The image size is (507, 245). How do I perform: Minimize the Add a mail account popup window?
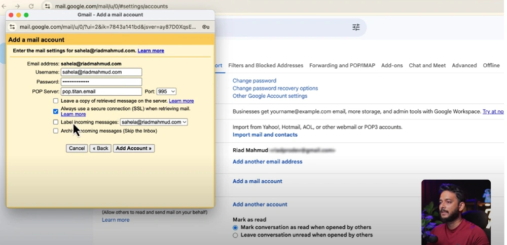18,15
